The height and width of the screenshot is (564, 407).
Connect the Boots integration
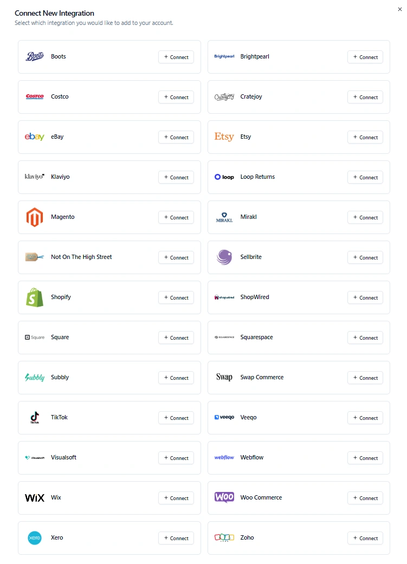[x=176, y=57]
